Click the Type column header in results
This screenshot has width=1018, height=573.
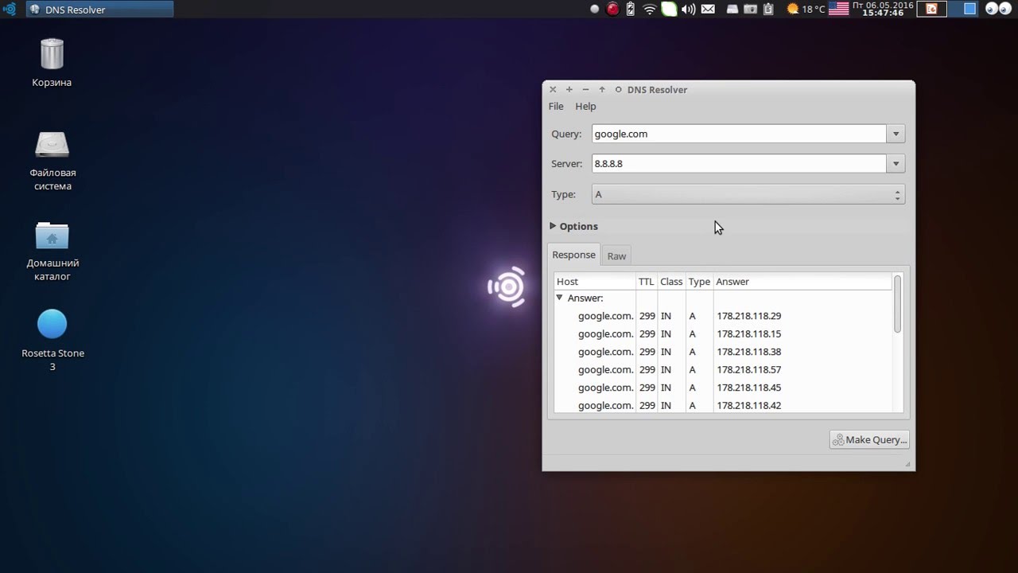[x=699, y=282]
